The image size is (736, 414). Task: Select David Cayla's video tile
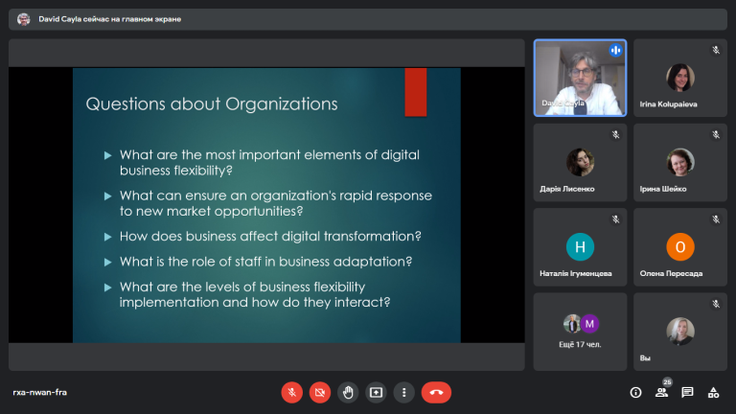[580, 78]
